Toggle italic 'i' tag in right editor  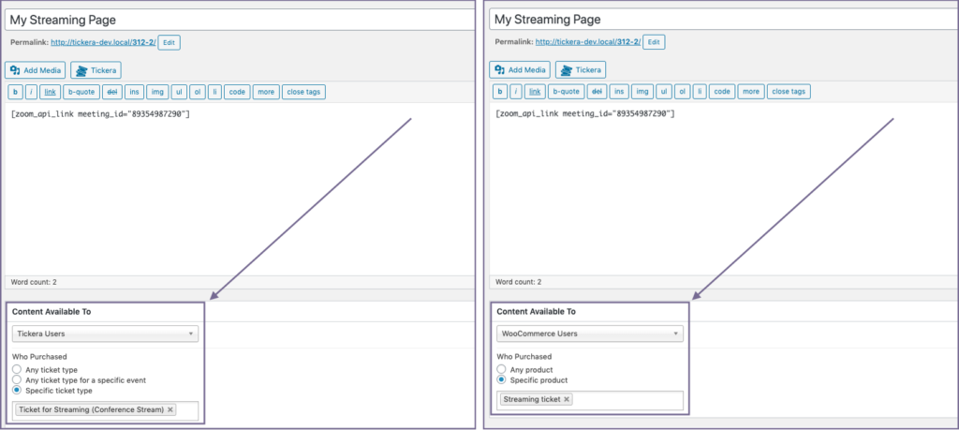[516, 92]
